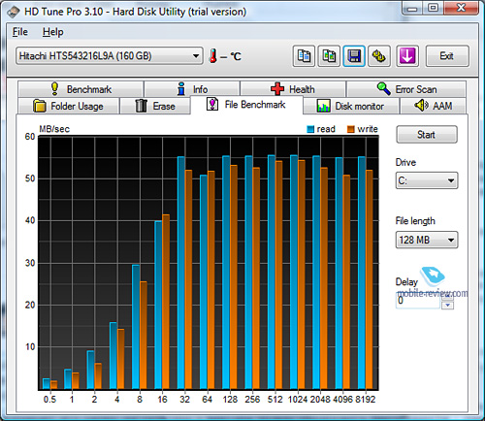The image size is (485, 421).
Task: Start the file benchmark
Action: [x=427, y=135]
